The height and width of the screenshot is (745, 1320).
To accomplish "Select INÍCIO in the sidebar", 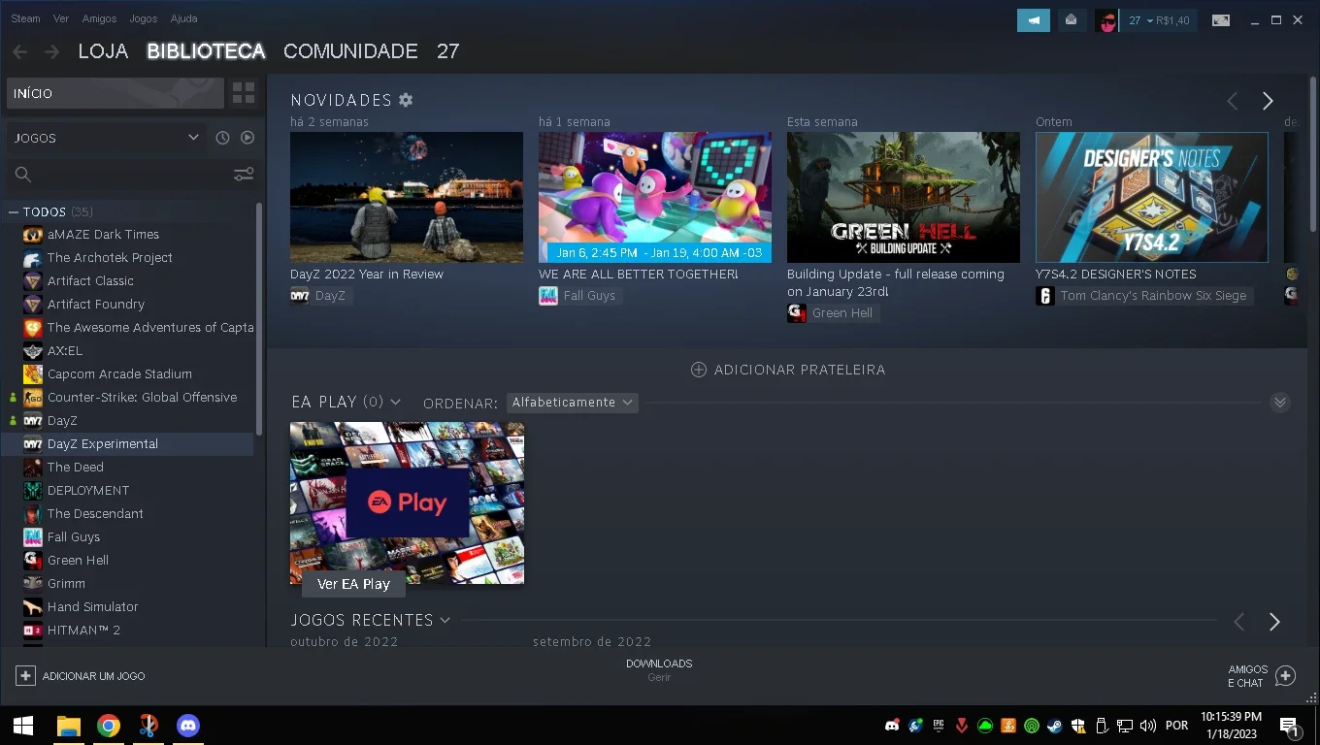I will click(x=115, y=93).
